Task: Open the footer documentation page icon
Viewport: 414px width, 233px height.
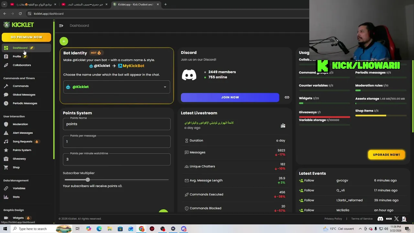Action: coord(404,219)
